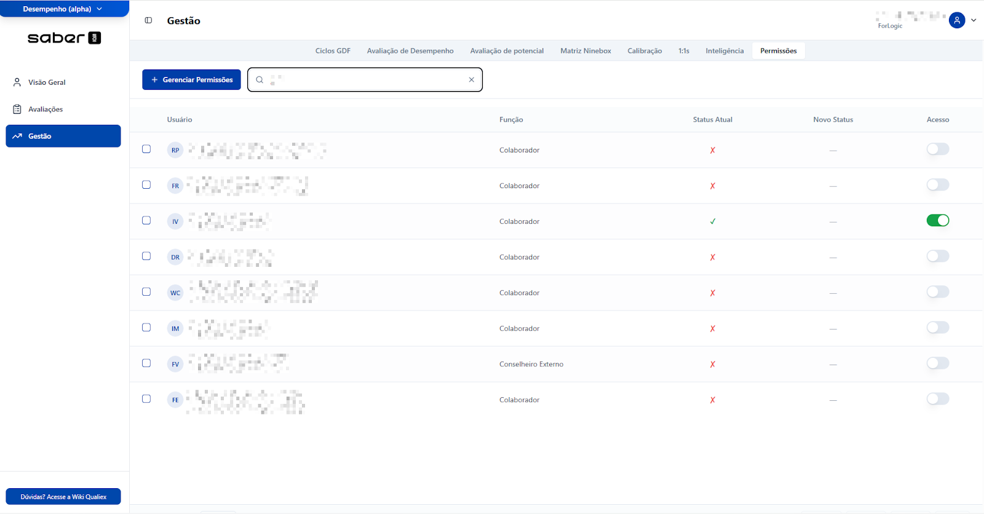
Task: Click the FV user avatar
Action: point(175,364)
